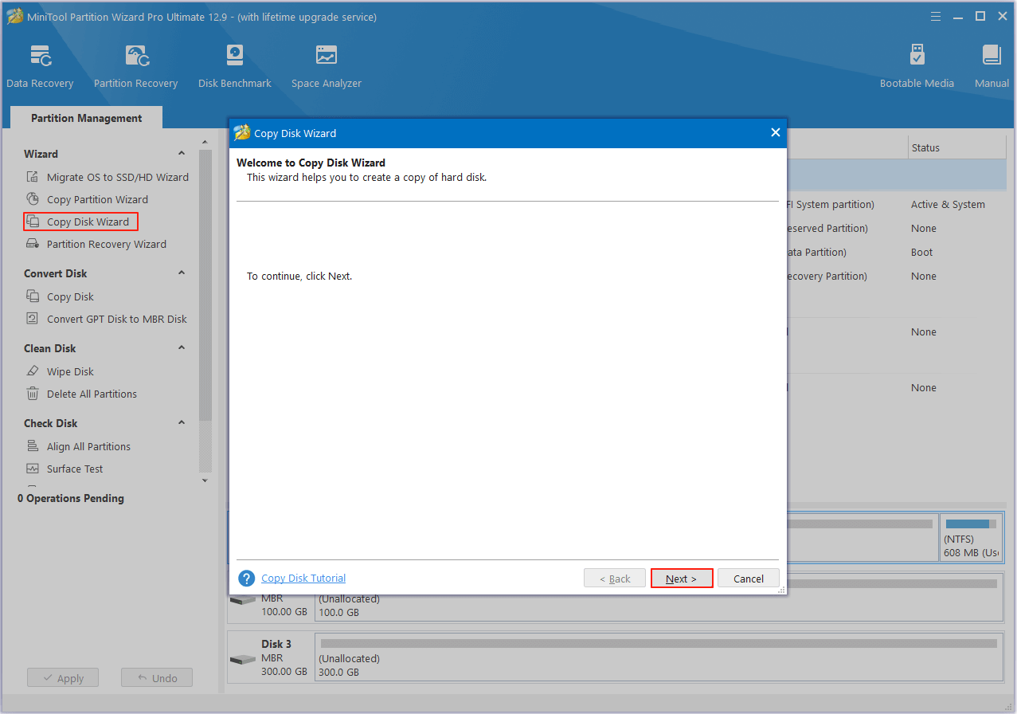Click the Partition Recovery Wizard icon
This screenshot has width=1017, height=714.
click(x=33, y=244)
